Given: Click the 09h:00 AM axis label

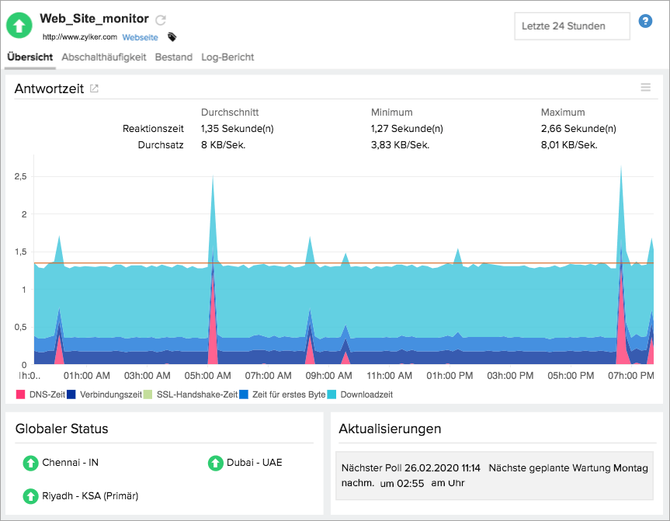Looking at the screenshot, I should coord(328,376).
